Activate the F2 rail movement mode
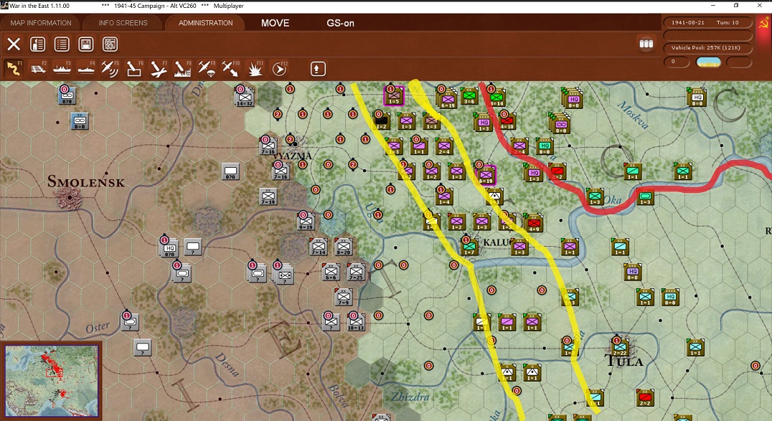This screenshot has height=421, width=772. [x=38, y=69]
